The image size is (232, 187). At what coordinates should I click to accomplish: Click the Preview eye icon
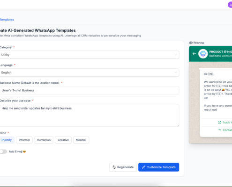tap(191, 43)
